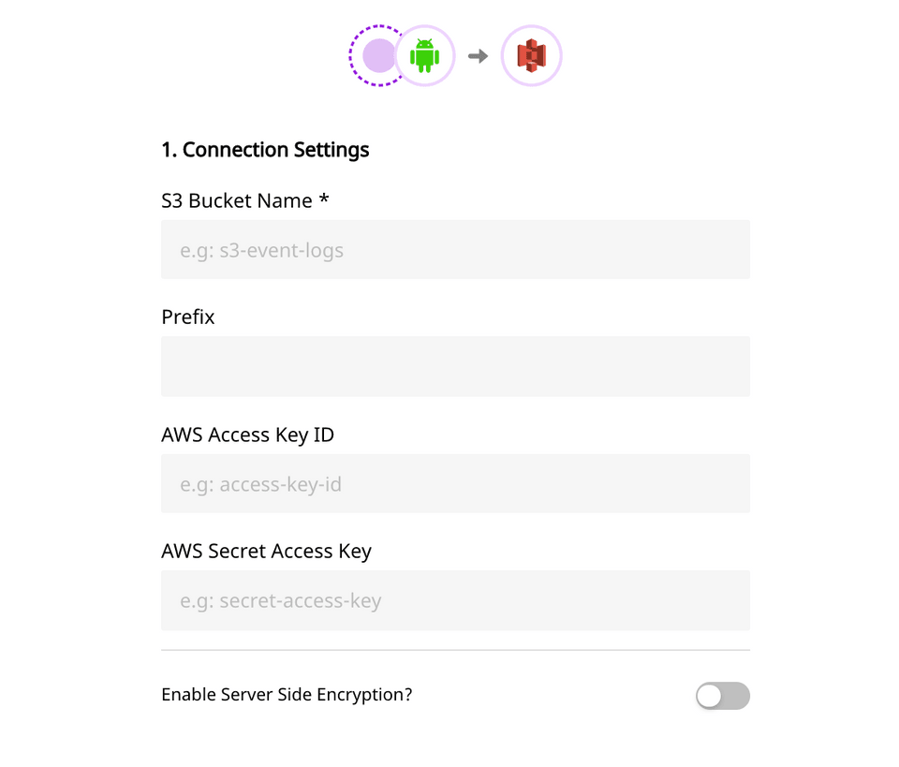
Task: Click the AWS Secret Access Key field
Action: click(x=455, y=600)
